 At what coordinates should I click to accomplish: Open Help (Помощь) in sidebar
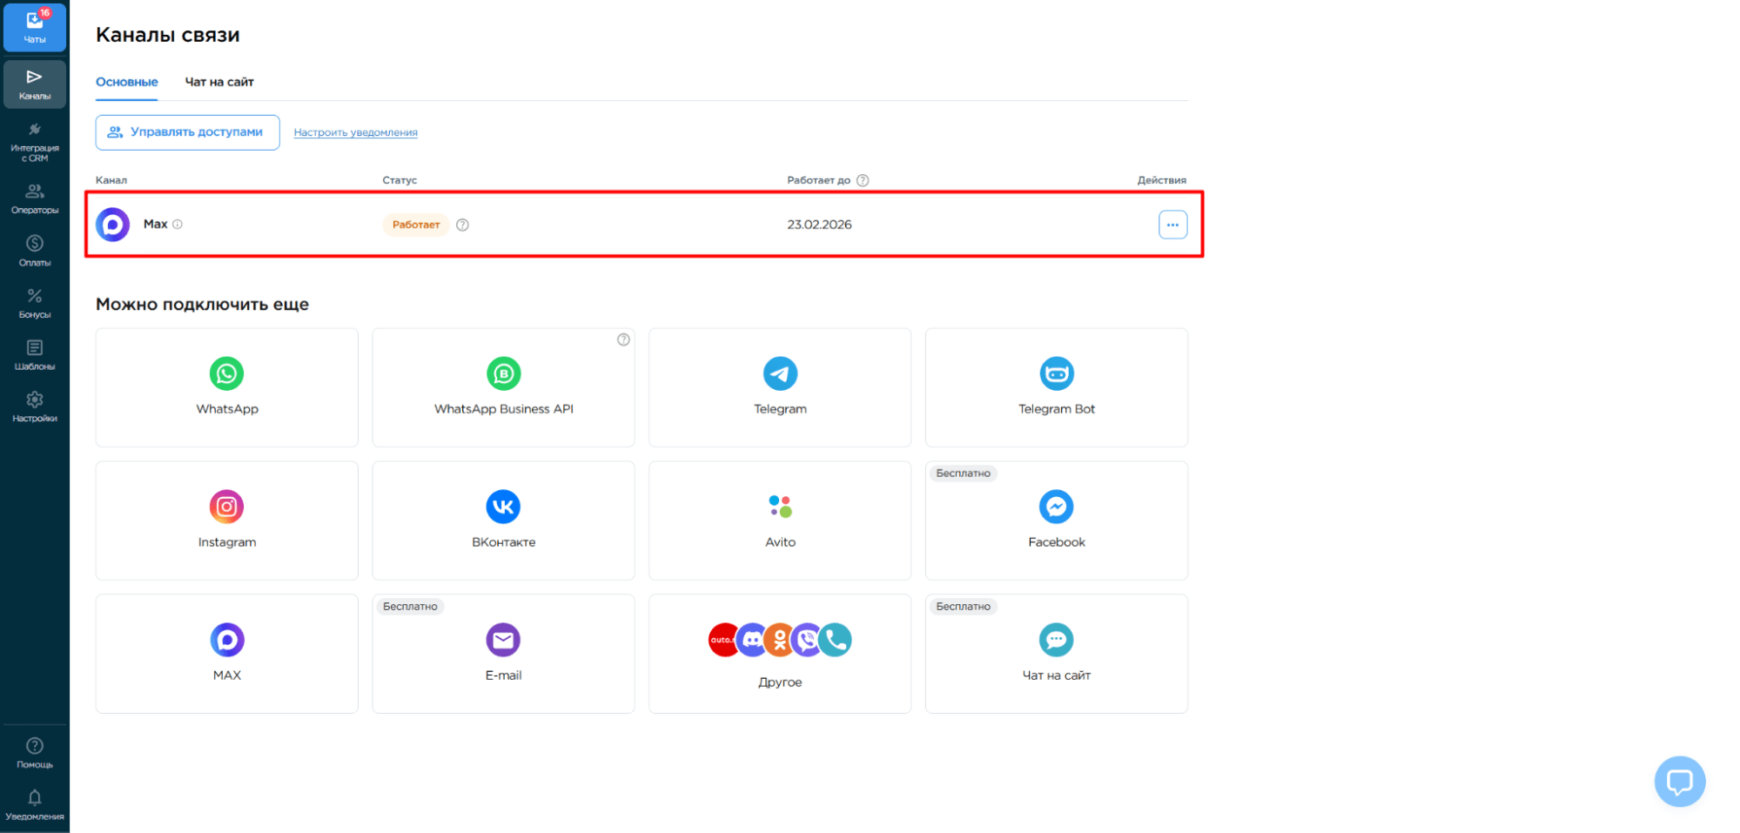(x=35, y=752)
